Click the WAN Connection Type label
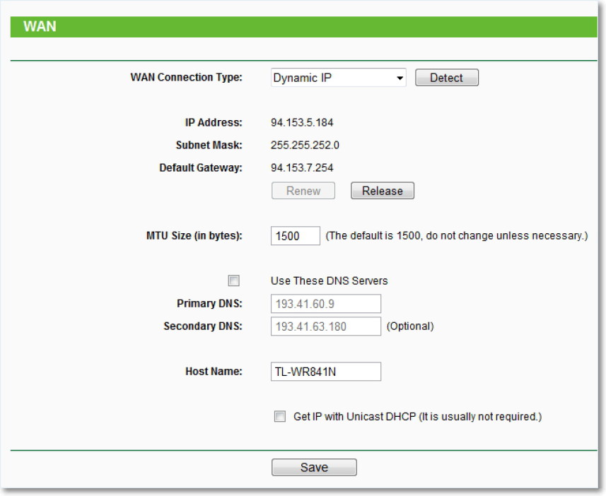Image resolution: width=606 pixels, height=496 pixels. 186,77
